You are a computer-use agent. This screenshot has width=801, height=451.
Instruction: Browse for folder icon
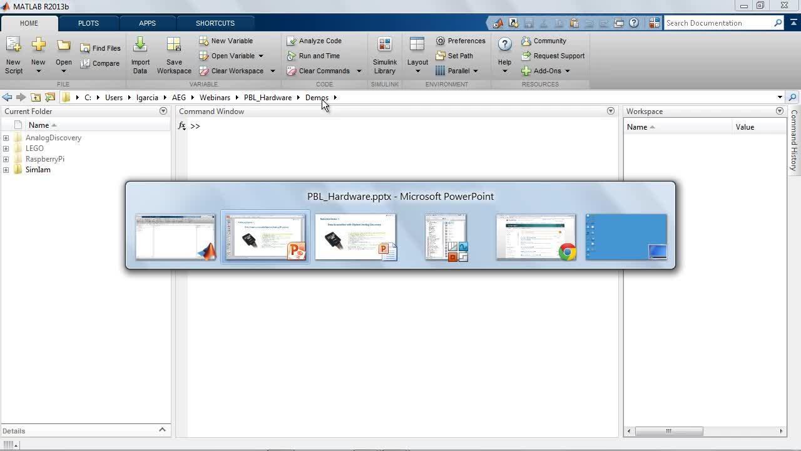50,97
